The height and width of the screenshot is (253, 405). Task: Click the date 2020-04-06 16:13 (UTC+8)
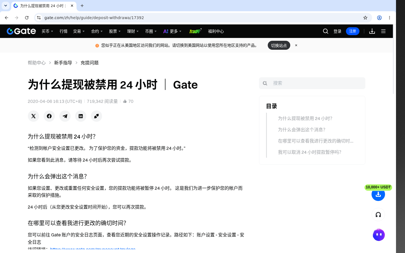[55, 101]
